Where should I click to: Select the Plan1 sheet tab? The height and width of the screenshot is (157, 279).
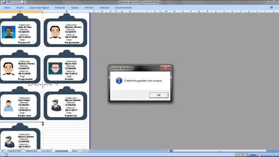(75, 151)
